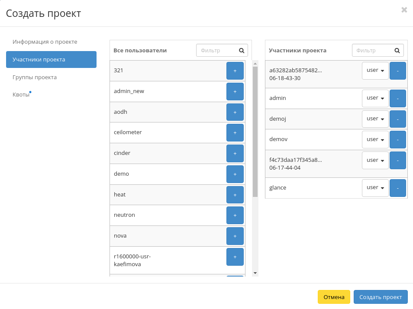
Task: Click scrollbar down arrow in users list
Action: coord(255,273)
